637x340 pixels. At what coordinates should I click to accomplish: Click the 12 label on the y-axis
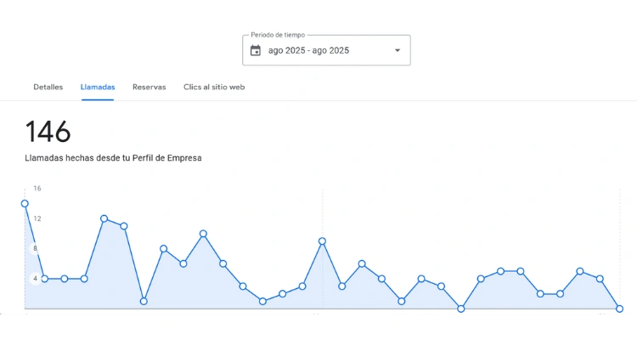37,218
